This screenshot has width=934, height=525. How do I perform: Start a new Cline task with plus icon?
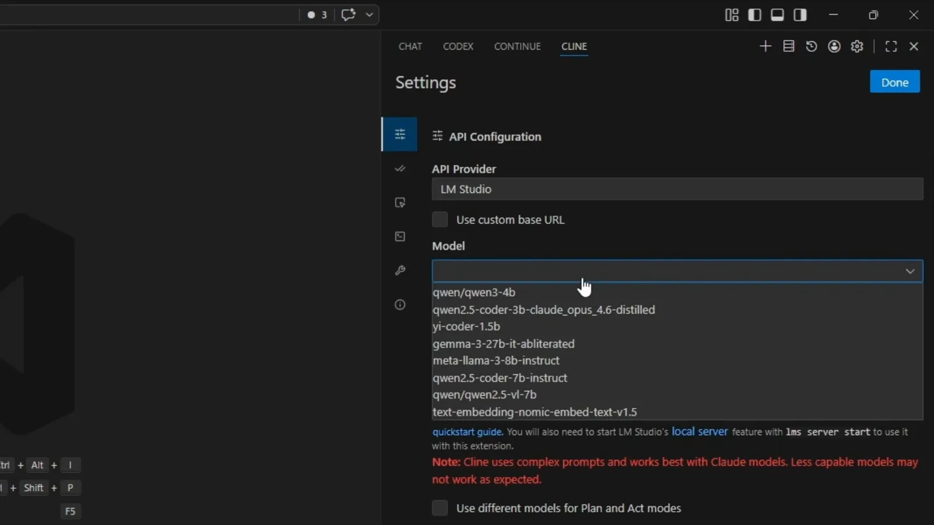coord(765,46)
